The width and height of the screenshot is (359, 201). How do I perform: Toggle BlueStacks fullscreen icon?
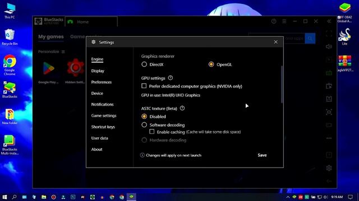click(329, 33)
